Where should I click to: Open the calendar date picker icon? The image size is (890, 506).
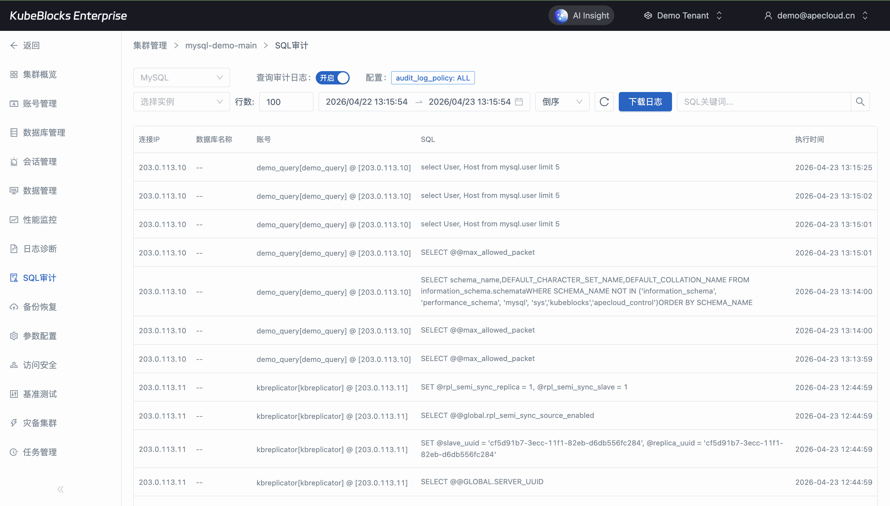pyautogui.click(x=519, y=102)
